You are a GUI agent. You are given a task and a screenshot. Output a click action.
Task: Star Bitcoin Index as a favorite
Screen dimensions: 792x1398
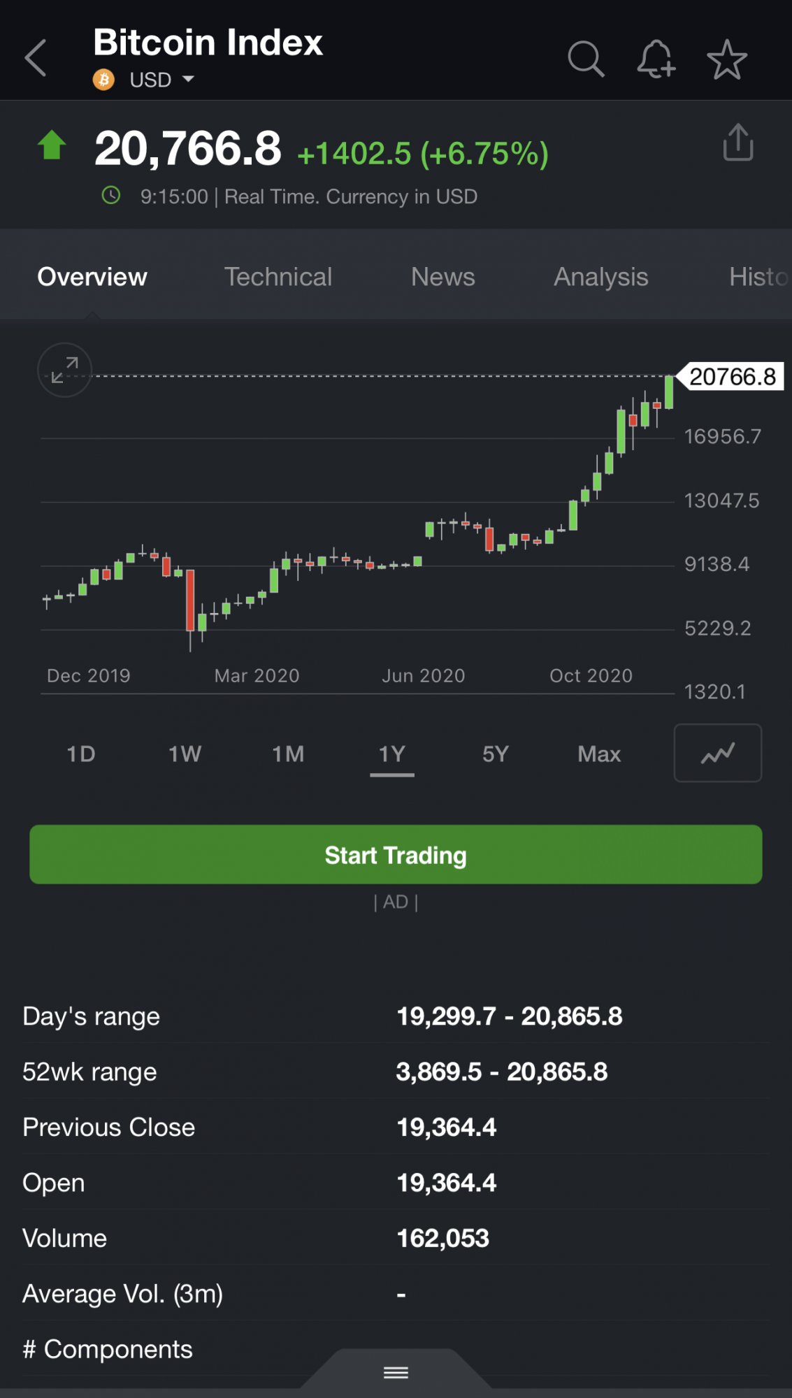pyautogui.click(x=727, y=59)
